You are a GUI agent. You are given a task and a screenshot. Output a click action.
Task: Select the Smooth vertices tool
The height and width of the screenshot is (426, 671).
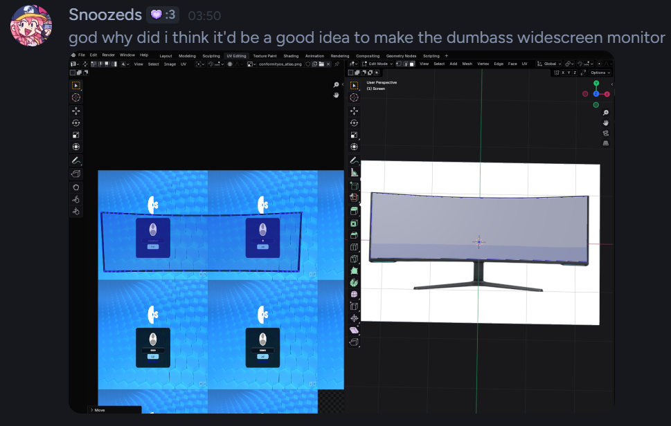coord(354,295)
